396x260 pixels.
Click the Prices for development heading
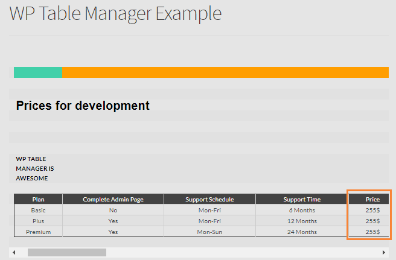coord(83,106)
